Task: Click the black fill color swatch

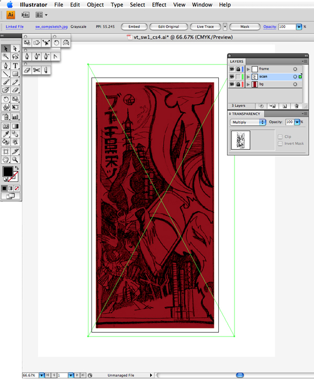Action: tap(8, 171)
